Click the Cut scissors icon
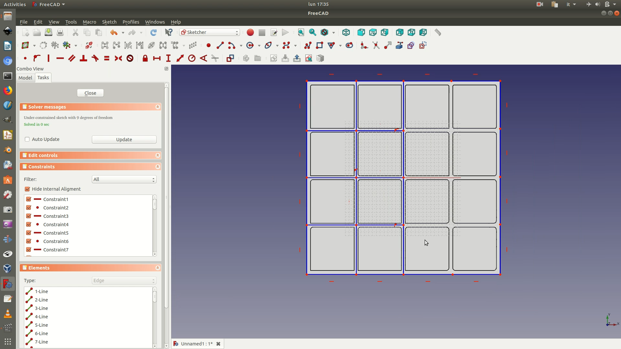This screenshot has width=621, height=349. tap(75, 32)
